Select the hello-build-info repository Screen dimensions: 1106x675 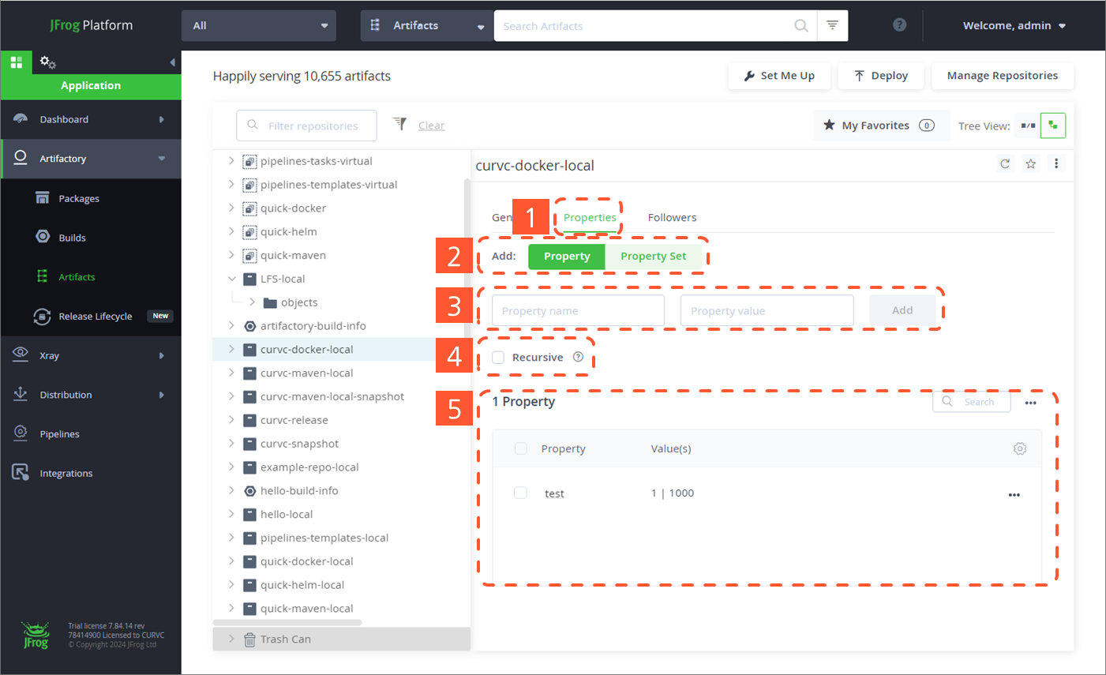tap(299, 490)
